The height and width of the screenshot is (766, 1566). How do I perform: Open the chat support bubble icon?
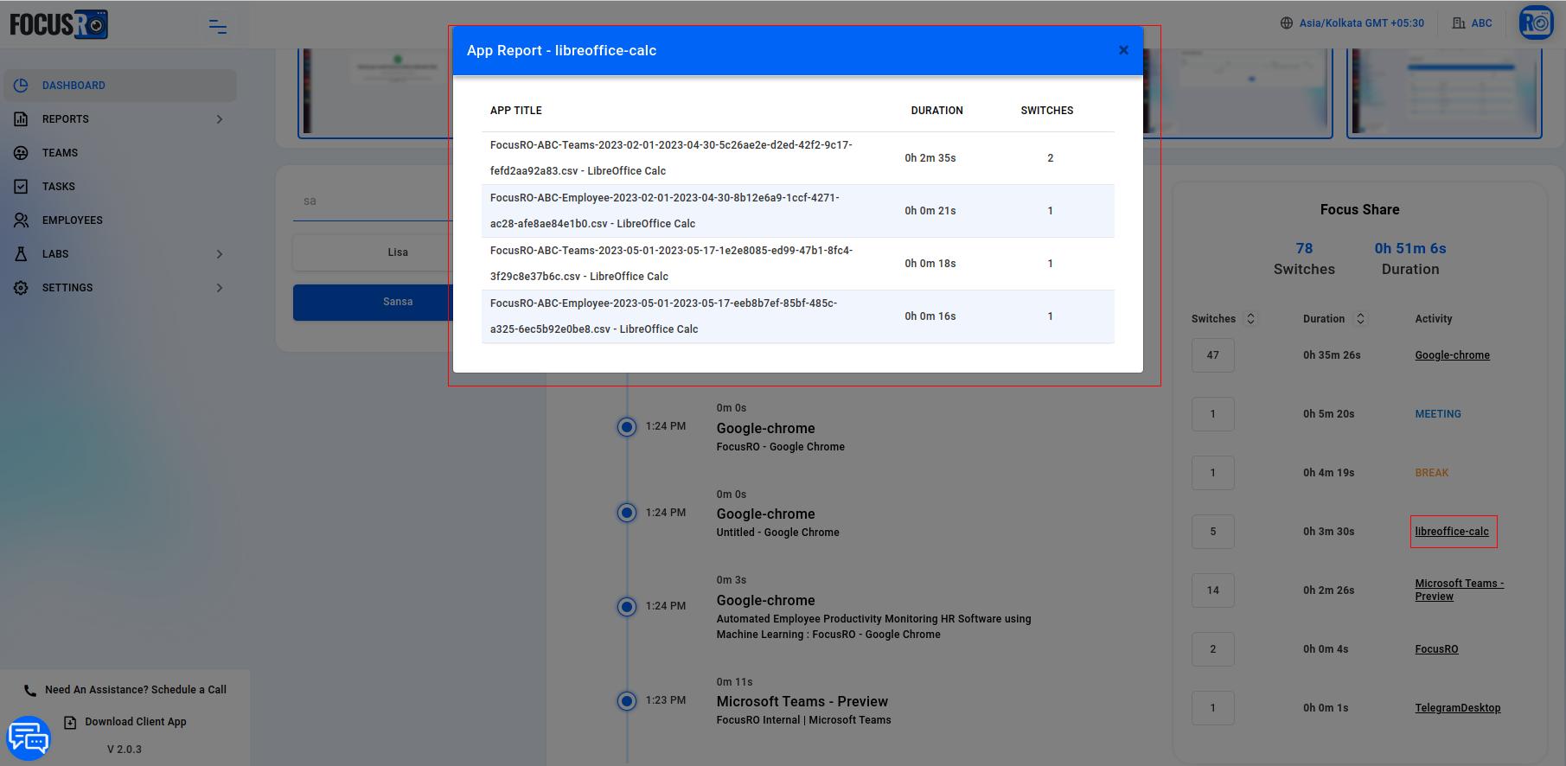click(x=29, y=738)
